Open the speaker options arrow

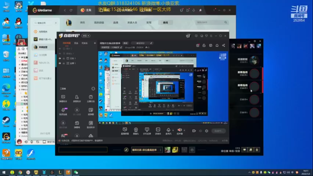[x=184, y=130]
